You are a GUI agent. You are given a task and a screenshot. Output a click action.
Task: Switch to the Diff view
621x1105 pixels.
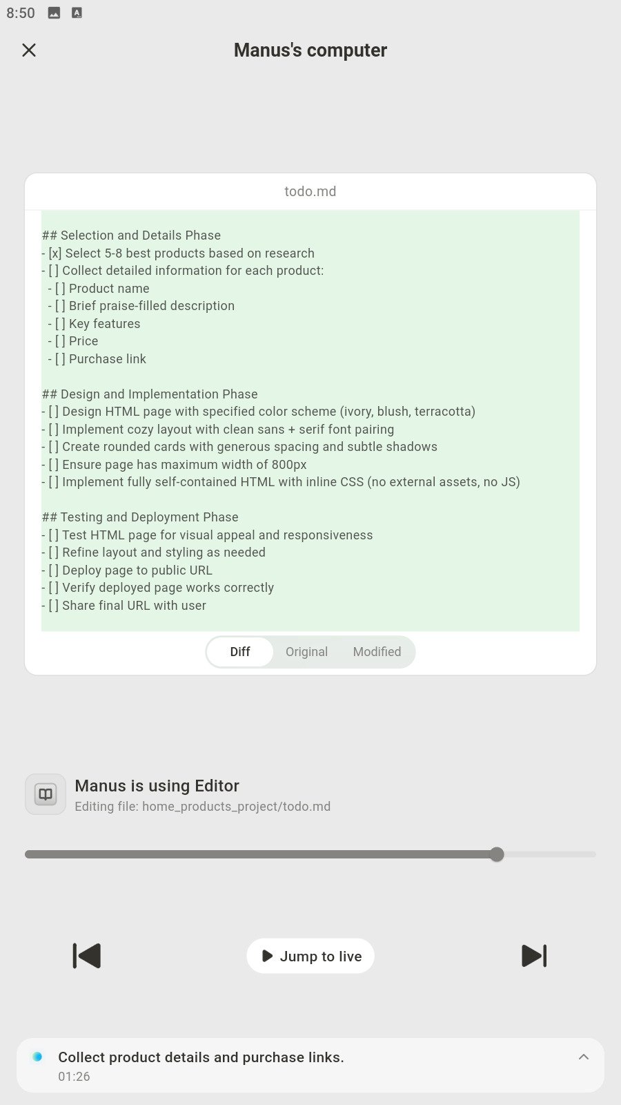pyautogui.click(x=240, y=652)
